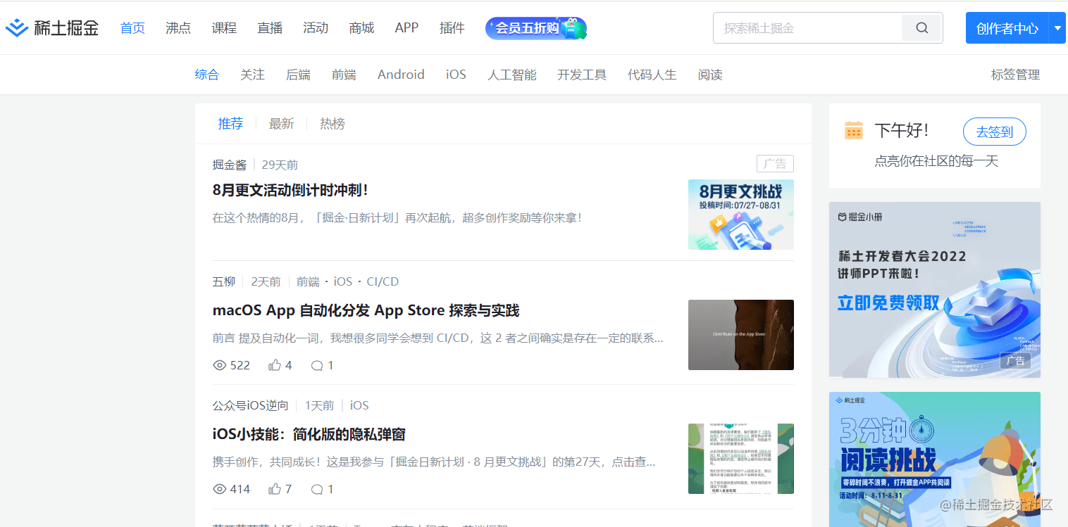
Task: Open the APP nav item
Action: click(x=406, y=28)
